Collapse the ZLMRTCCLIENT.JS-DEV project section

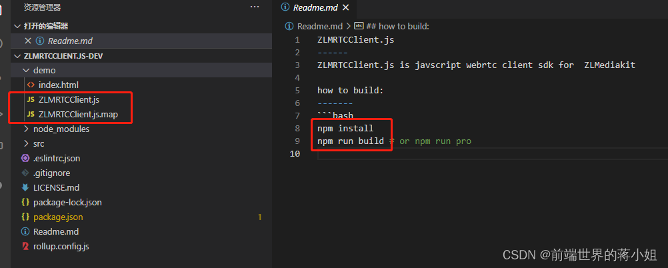click(x=17, y=56)
